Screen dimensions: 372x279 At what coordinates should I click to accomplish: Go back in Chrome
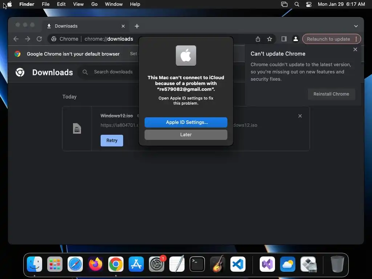click(16, 39)
